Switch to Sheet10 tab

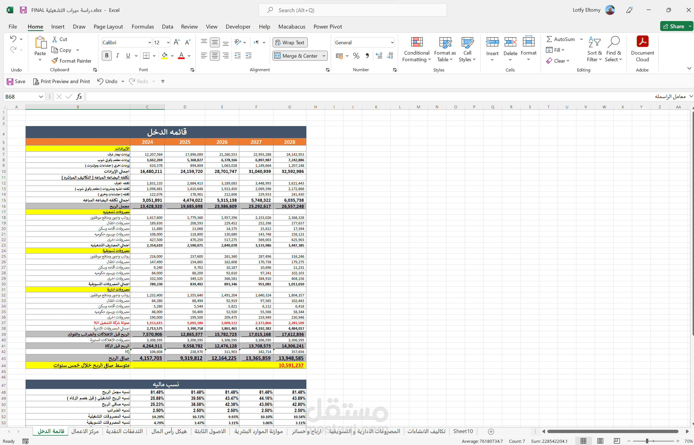pyautogui.click(x=463, y=431)
